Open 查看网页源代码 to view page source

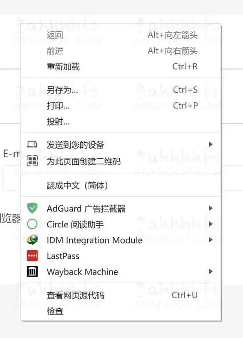[x=75, y=295]
